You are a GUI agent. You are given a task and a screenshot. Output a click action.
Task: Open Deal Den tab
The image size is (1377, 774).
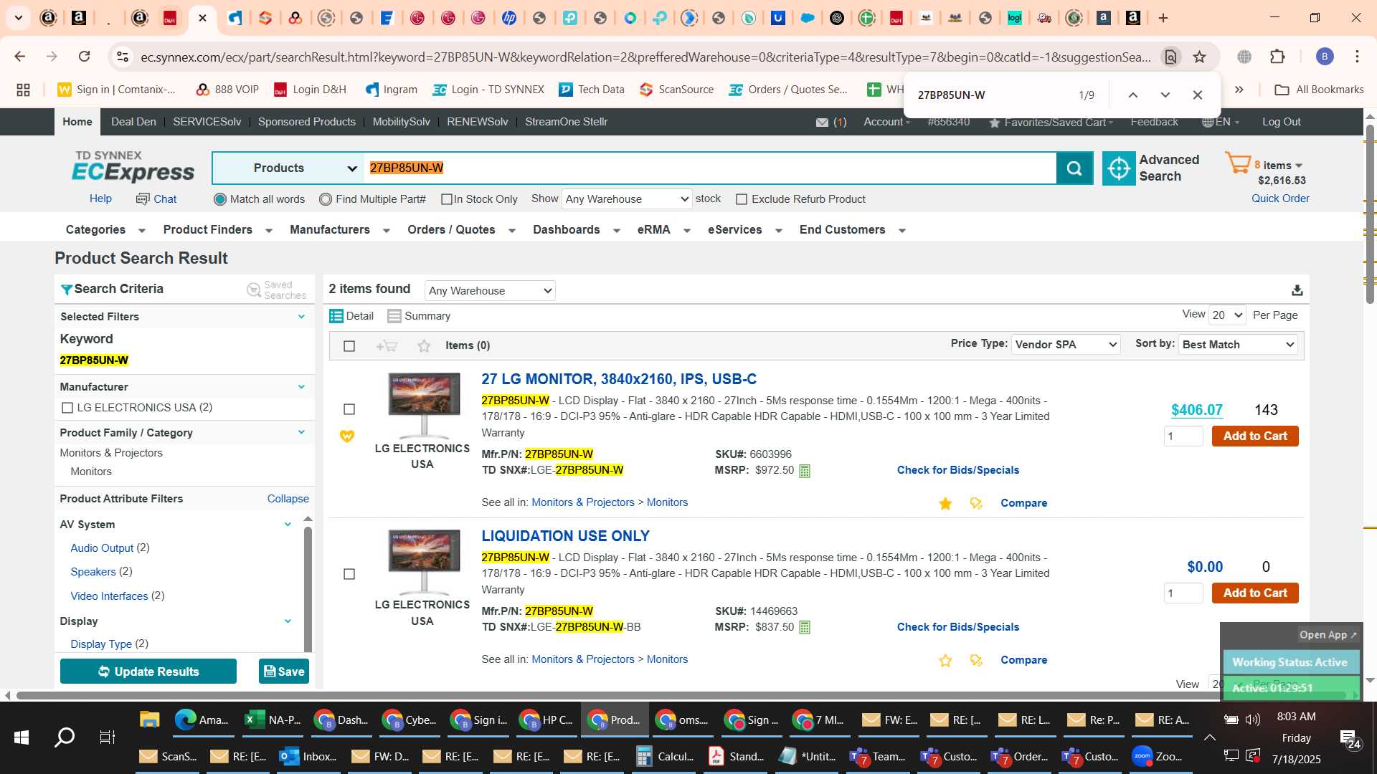point(133,122)
